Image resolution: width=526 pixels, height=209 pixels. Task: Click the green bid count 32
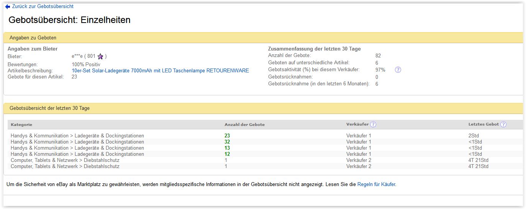click(x=227, y=142)
